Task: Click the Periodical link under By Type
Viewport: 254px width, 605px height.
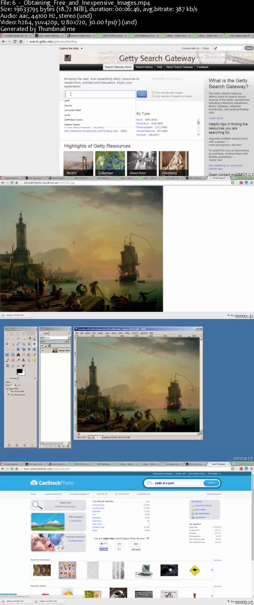Action: pyautogui.click(x=142, y=123)
